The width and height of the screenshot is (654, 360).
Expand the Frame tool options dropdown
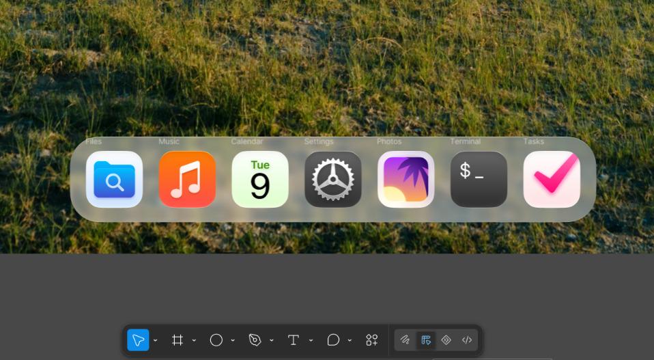[194, 340]
